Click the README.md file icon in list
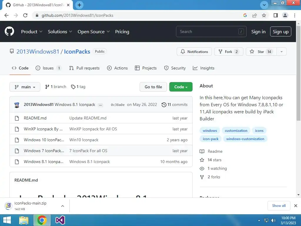This screenshot has width=301, height=226. 17,118
